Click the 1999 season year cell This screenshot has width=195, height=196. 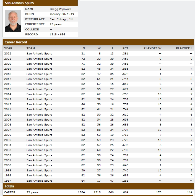(8, 171)
